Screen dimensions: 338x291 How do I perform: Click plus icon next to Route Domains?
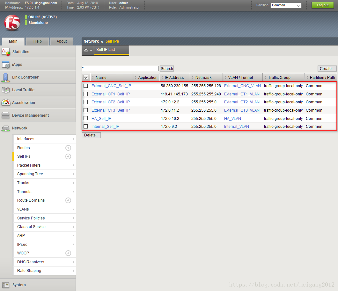click(68, 200)
